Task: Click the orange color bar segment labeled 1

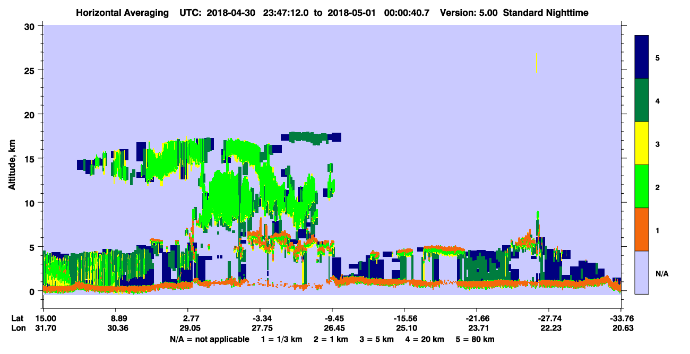Action: point(642,229)
